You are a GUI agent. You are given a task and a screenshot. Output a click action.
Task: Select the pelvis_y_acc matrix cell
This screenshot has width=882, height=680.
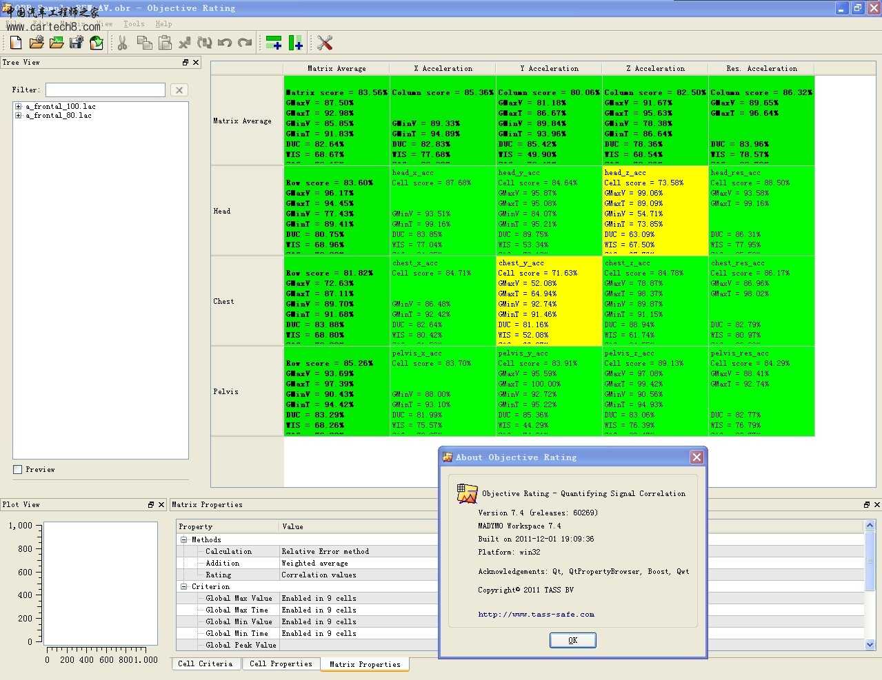click(549, 391)
